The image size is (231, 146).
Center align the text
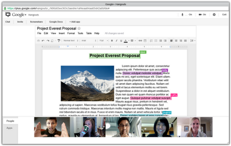(x=176, y=41)
